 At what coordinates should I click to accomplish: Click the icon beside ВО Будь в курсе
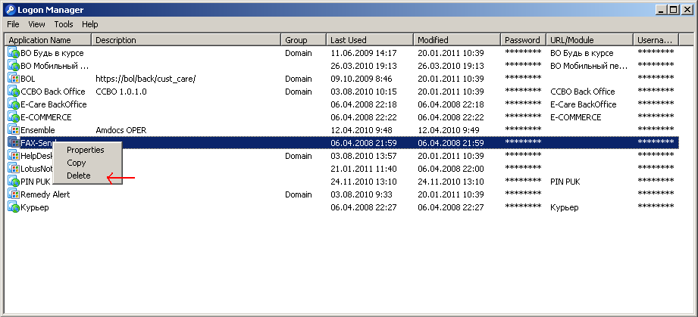(14, 53)
